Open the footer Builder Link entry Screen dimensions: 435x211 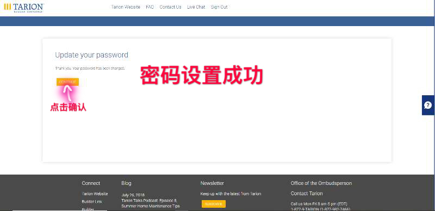coord(92,202)
